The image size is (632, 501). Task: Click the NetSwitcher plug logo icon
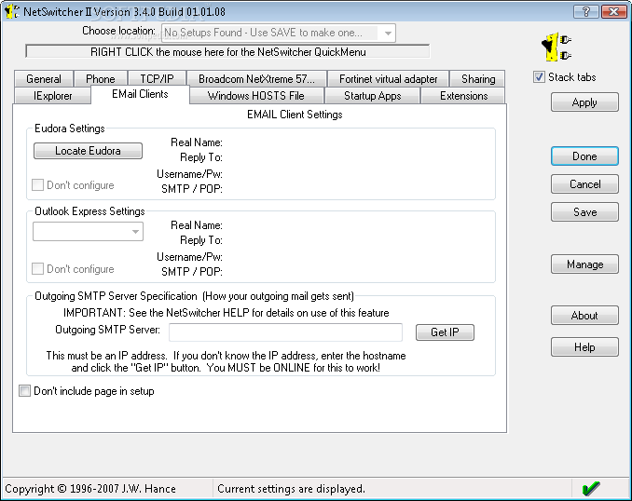(556, 47)
